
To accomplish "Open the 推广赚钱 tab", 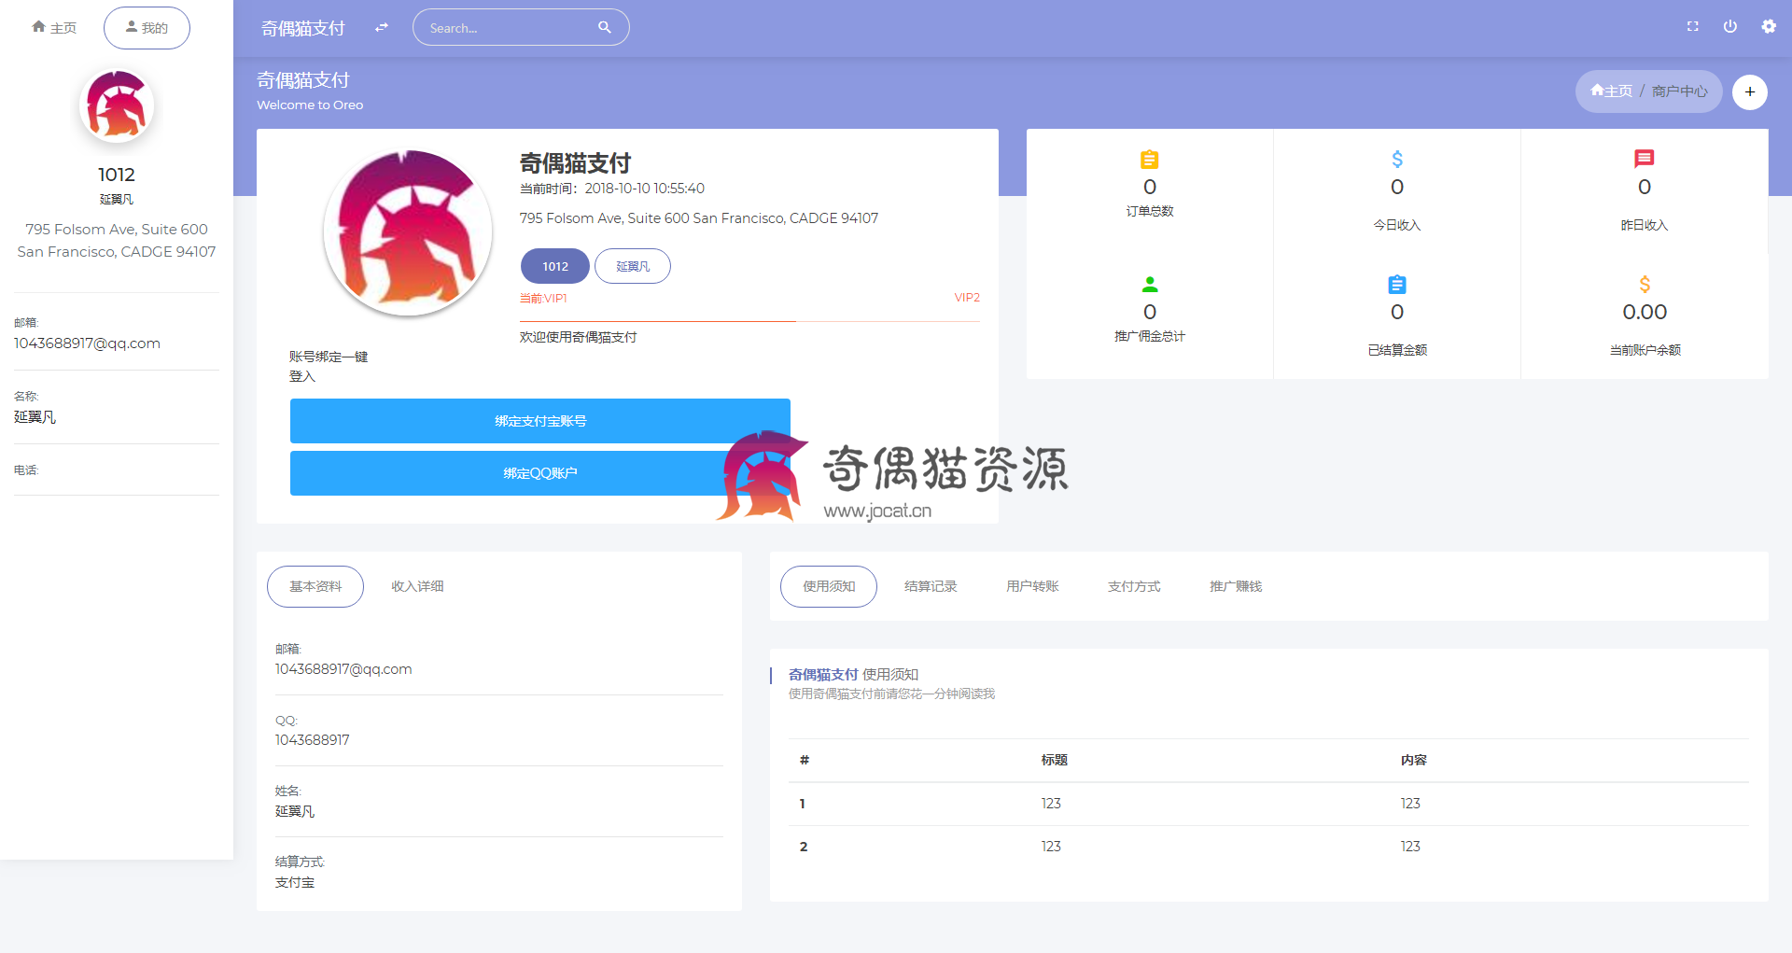I will tap(1236, 586).
